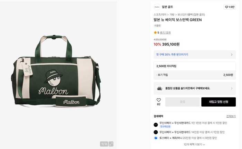The image size is (242, 149).
Task: Toggle the product wishlist heart showing 82
Action: [159, 102]
